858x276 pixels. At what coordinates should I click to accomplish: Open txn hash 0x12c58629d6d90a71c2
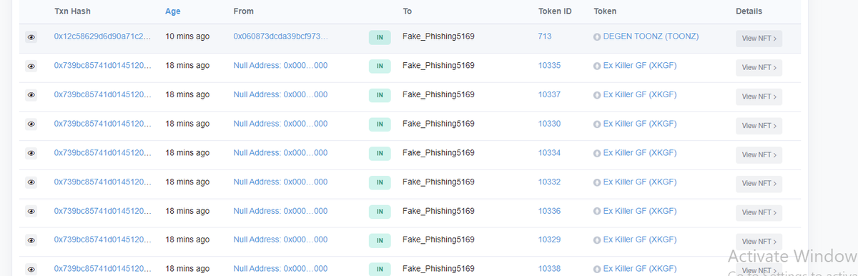(x=102, y=36)
